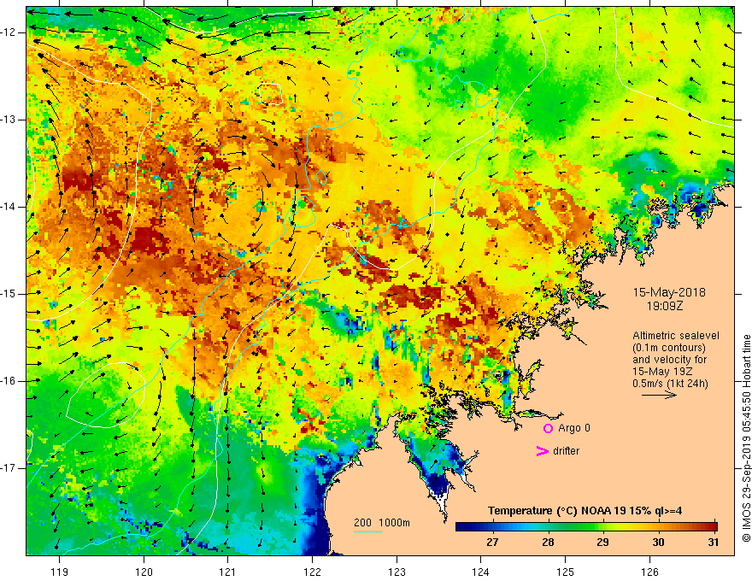
Task: Click the date label 15-May-2018
Action: coord(669,292)
